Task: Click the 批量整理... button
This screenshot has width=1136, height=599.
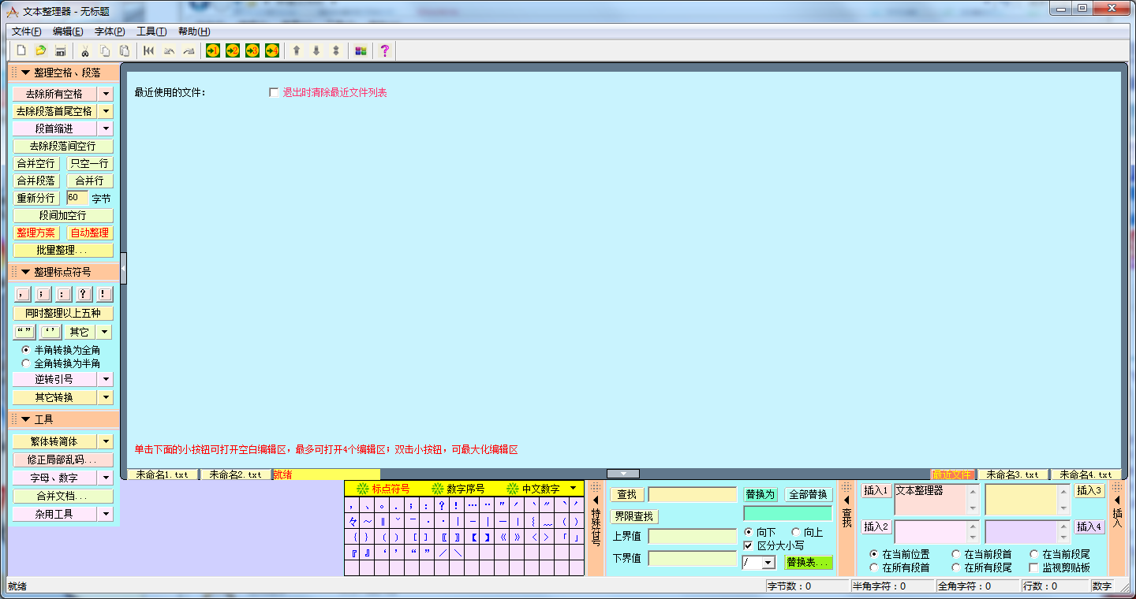Action: pyautogui.click(x=63, y=250)
